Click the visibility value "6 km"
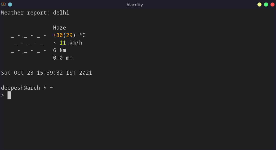The image size is (276, 150). 60,50
